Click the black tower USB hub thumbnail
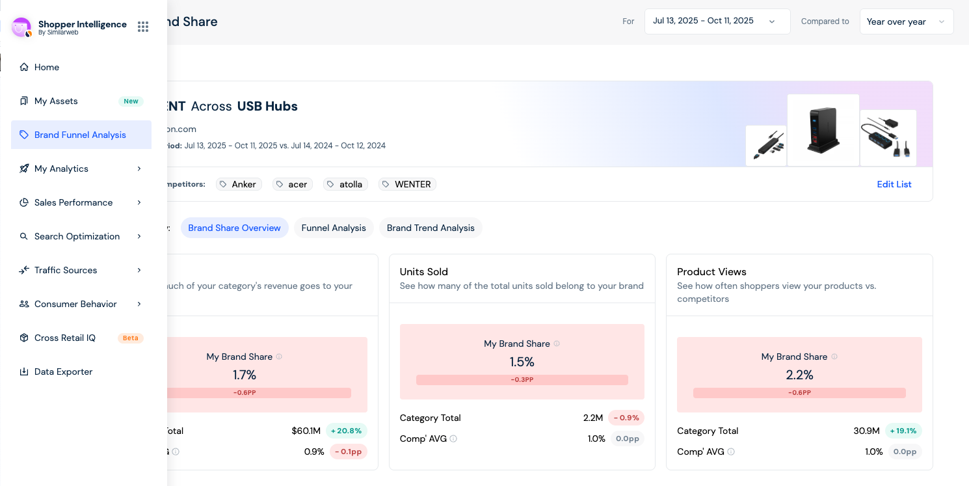Screen dimensions: 969x486 [823, 130]
